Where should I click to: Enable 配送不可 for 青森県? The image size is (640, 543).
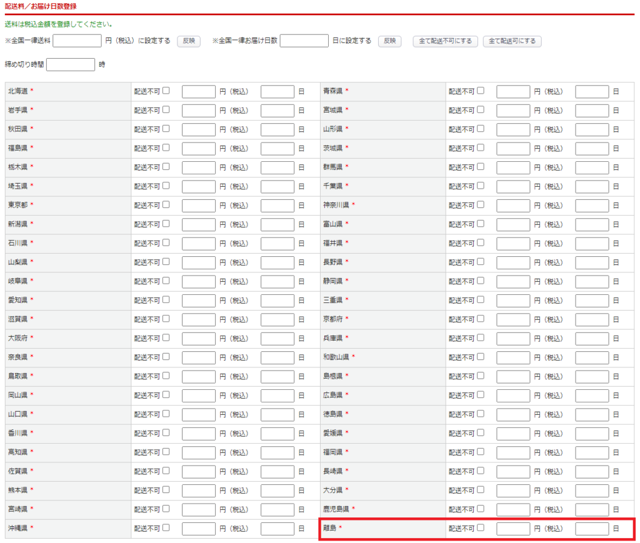pos(481,91)
